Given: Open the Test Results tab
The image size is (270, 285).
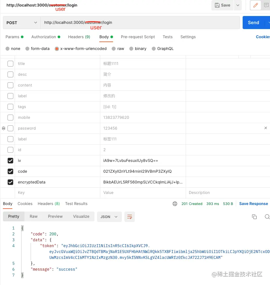Looking at the screenshot, I should point(76,204).
